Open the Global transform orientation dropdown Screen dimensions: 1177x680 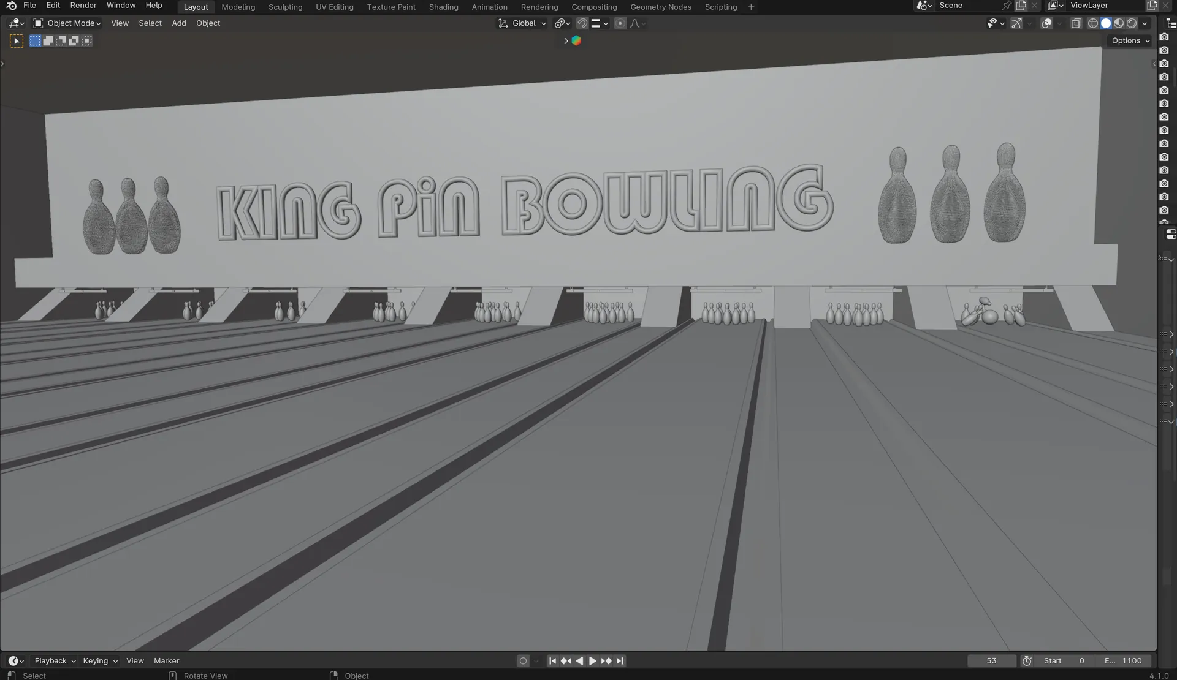pyautogui.click(x=522, y=23)
